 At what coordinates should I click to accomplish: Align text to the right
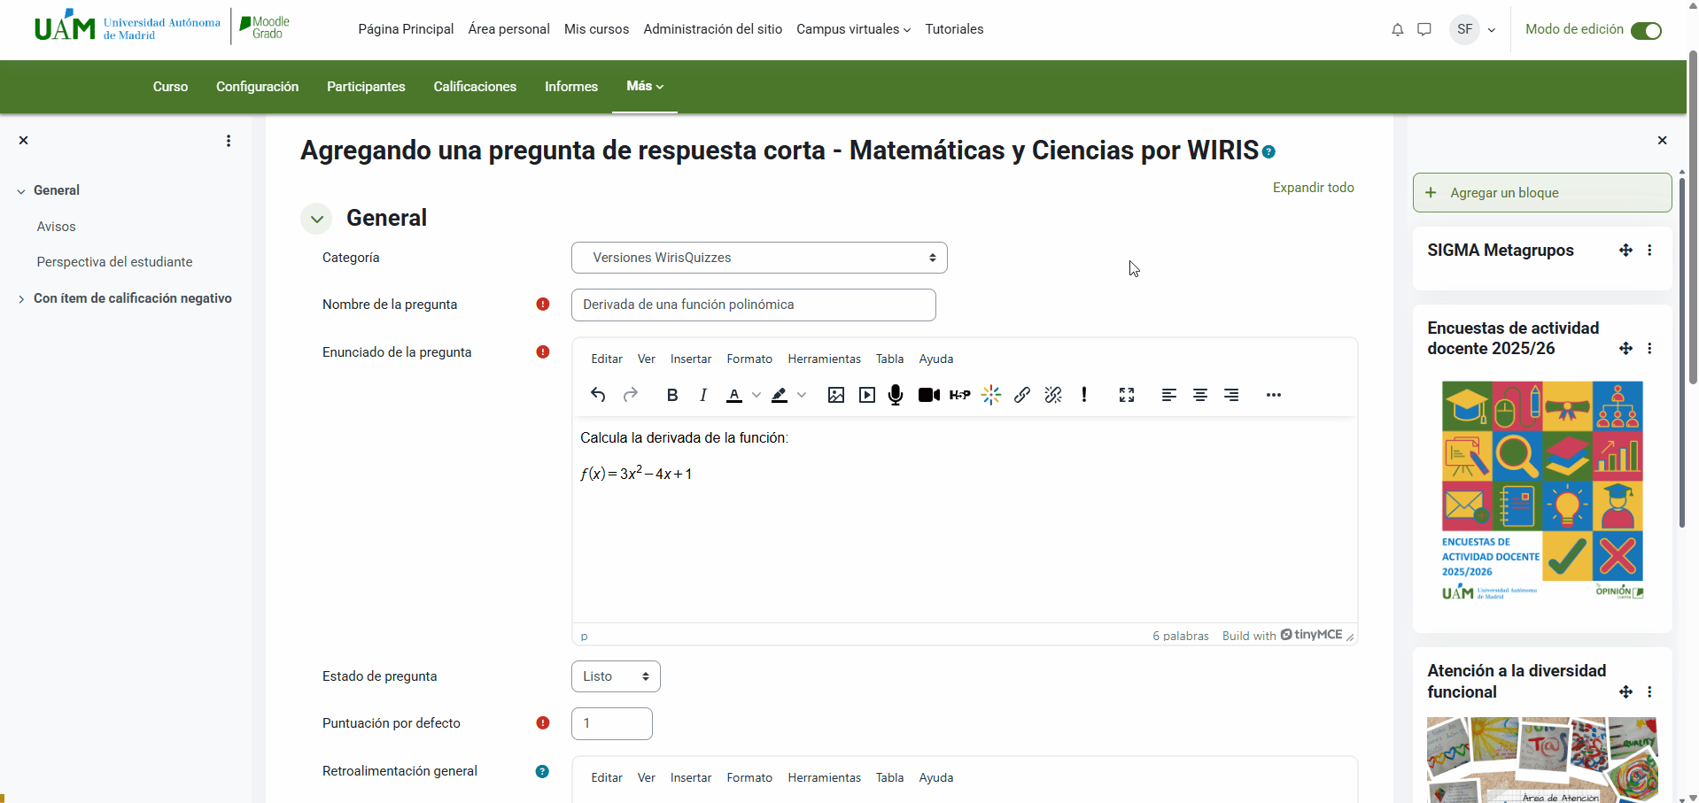pos(1232,395)
